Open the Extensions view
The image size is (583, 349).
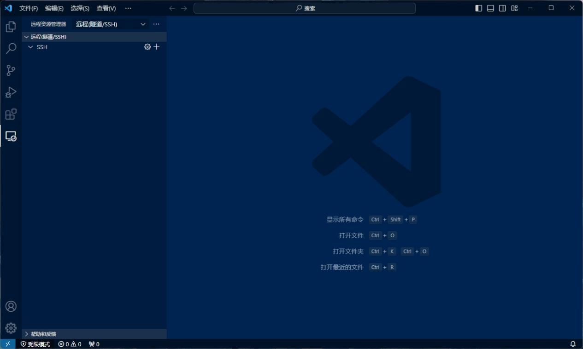tap(11, 114)
